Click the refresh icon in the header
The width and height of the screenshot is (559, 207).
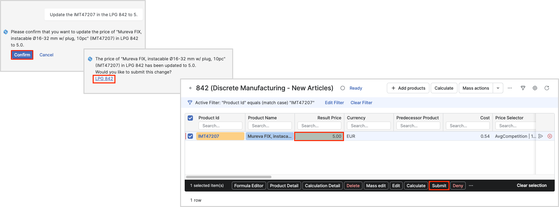(547, 88)
